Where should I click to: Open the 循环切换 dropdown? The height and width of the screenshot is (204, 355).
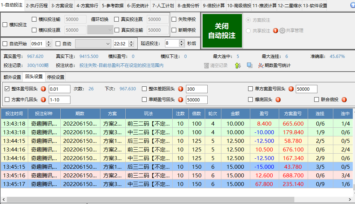[x=100, y=30]
